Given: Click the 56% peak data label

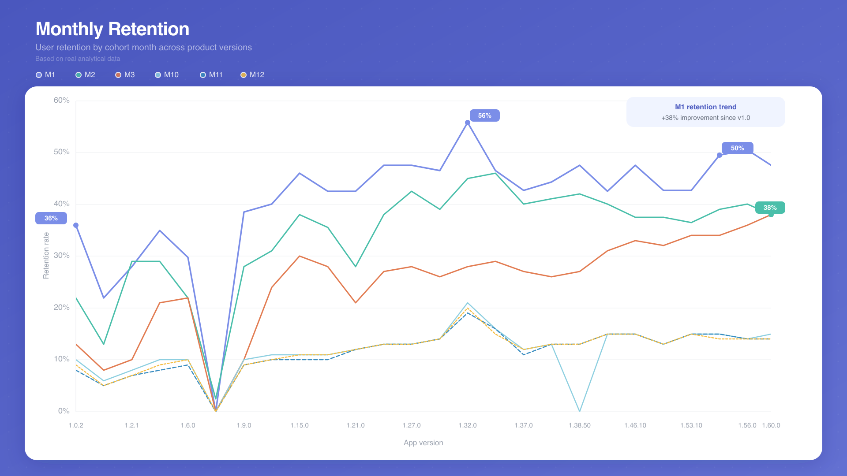Looking at the screenshot, I should (484, 115).
